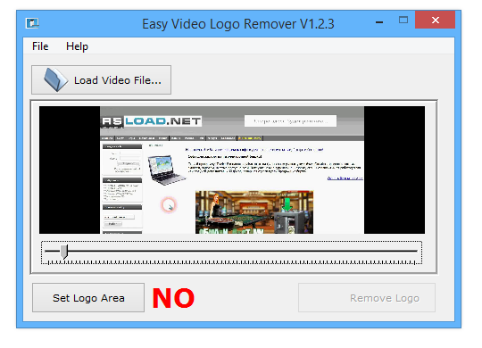Screen dimensions: 482x348
Task: Click the video preview frame
Action: click(232, 170)
